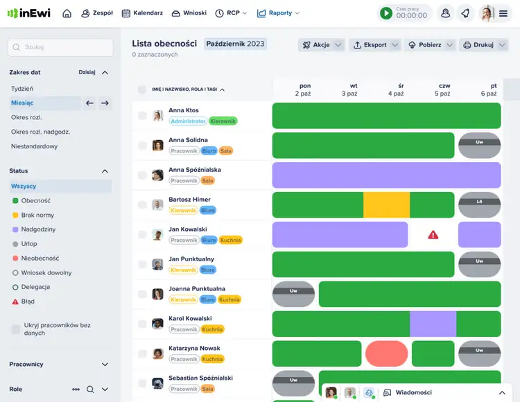Go to next month with right arrow

click(x=105, y=103)
